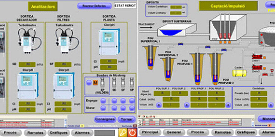Open Remotes tab in the Analitzadors screen
275x137 pixels.
coord(35,133)
